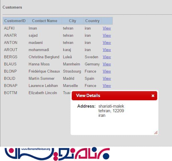Click the Customers page heading
172x161 pixels.
point(12,7)
